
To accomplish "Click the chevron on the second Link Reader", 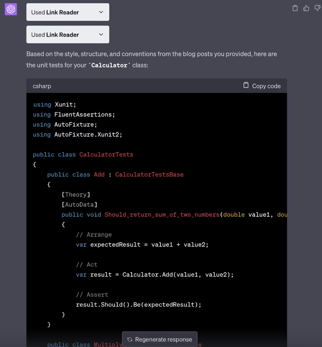I will coord(101,34).
